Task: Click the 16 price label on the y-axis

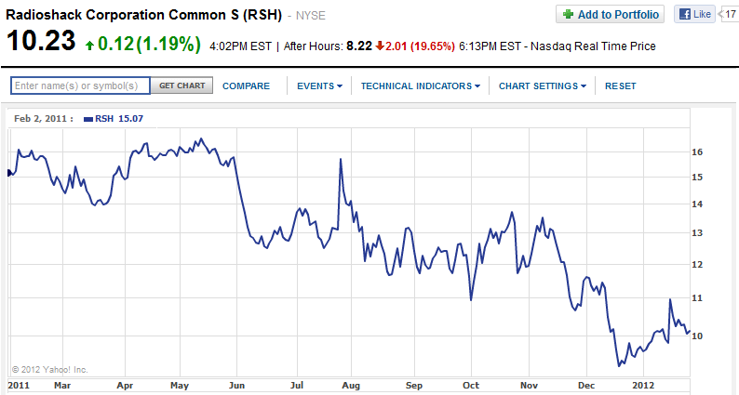Action: coord(697,151)
